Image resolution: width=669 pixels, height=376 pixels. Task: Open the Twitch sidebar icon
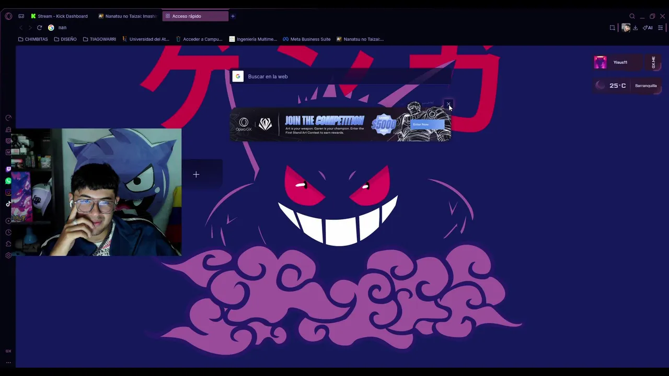8,169
